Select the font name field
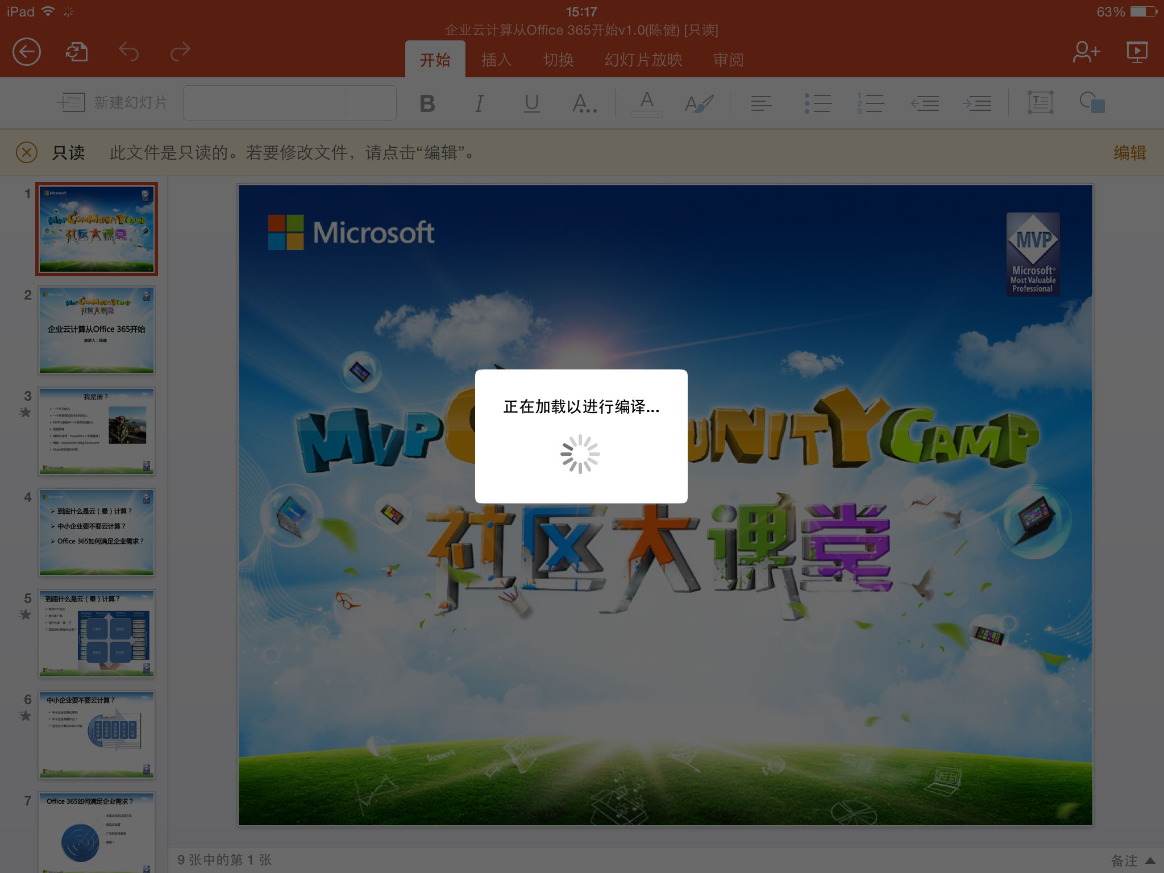Viewport: 1164px width, 873px height. click(265, 103)
